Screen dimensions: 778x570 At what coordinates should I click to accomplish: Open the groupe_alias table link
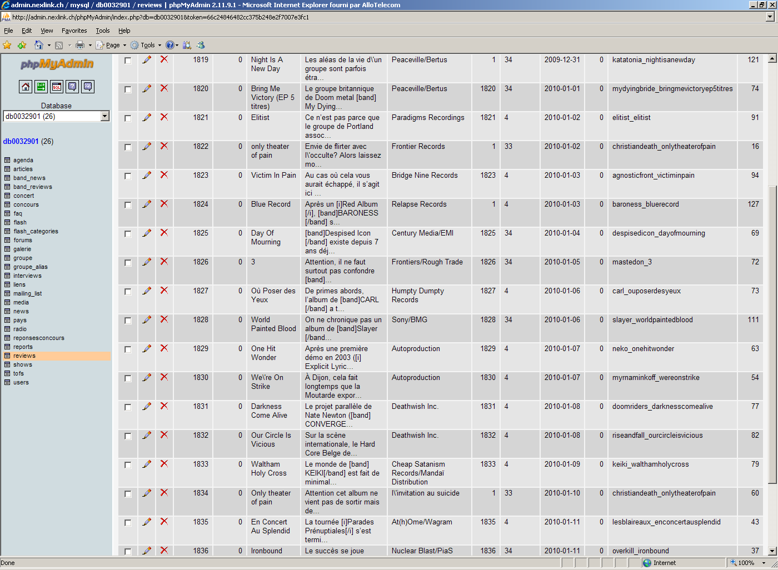(31, 267)
